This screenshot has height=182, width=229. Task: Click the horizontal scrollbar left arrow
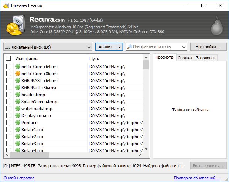pyautogui.click(x=7, y=155)
